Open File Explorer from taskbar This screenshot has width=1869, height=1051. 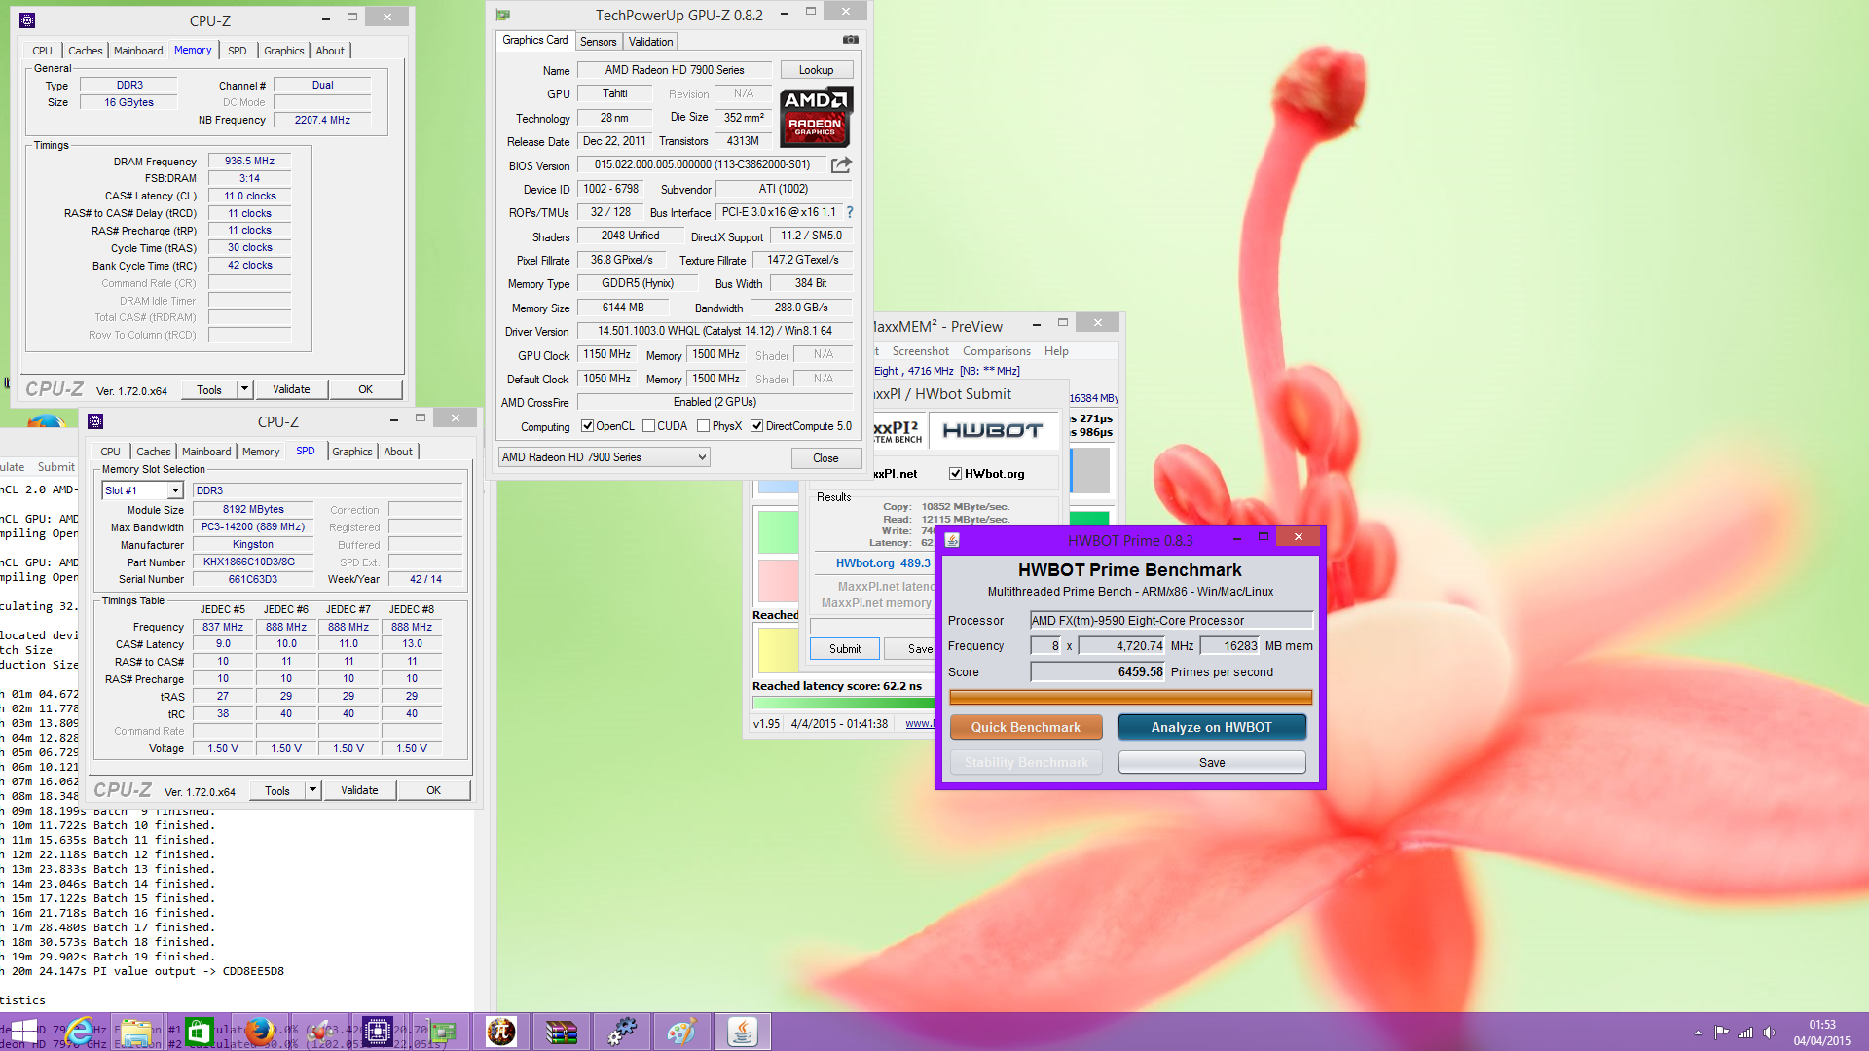coord(137,1032)
